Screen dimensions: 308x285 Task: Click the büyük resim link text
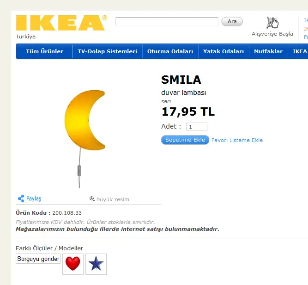113,199
